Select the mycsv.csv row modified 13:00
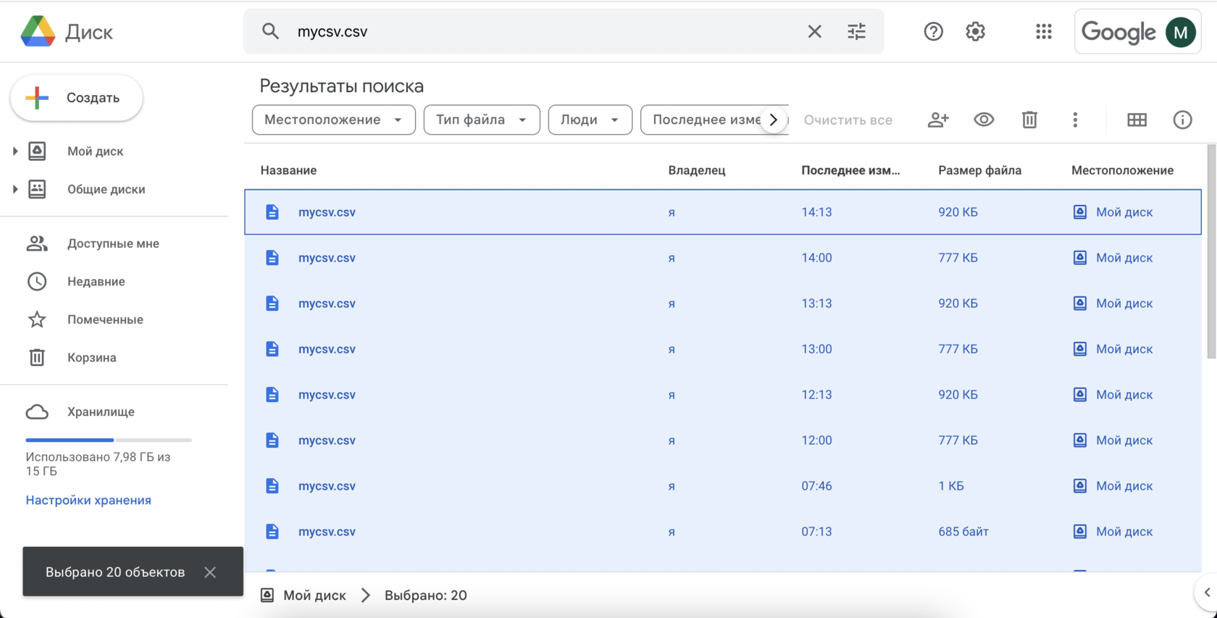Image resolution: width=1217 pixels, height=618 pixels. tap(723, 348)
